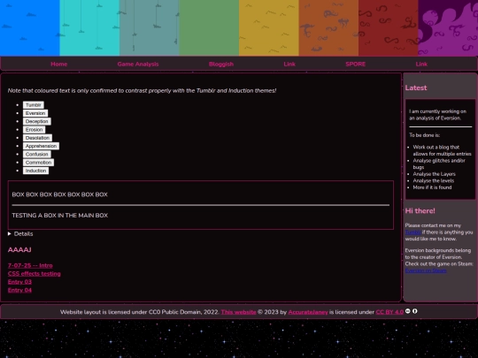
Task: Click the Analyse the Layers list item
Action: coord(434,174)
